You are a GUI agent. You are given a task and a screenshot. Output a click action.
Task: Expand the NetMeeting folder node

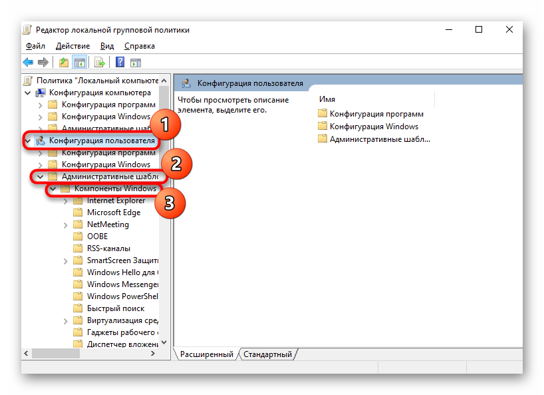coord(66,224)
